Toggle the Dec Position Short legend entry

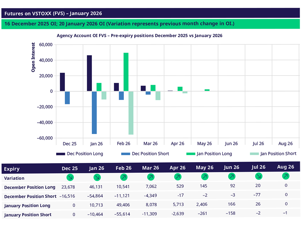[x=145, y=154]
